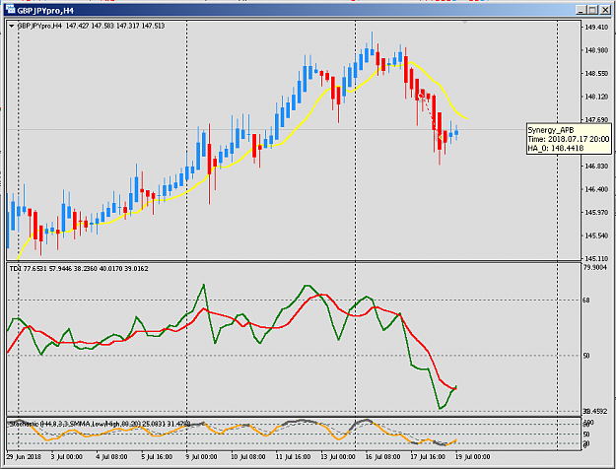Click the 68 level label on TDI scale

586,301
